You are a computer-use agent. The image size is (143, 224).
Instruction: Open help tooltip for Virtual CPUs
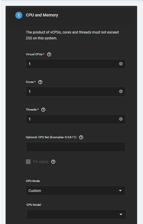click(49, 54)
